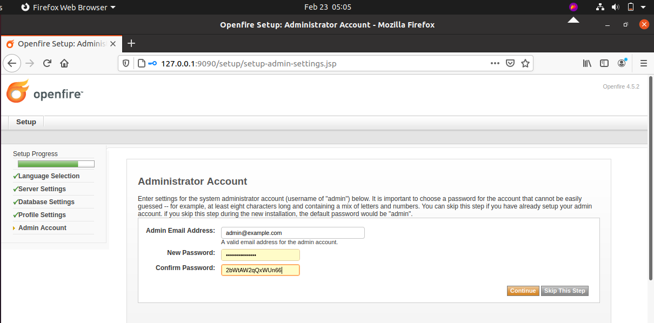Reload the current page
The image size is (654, 323).
tap(47, 63)
